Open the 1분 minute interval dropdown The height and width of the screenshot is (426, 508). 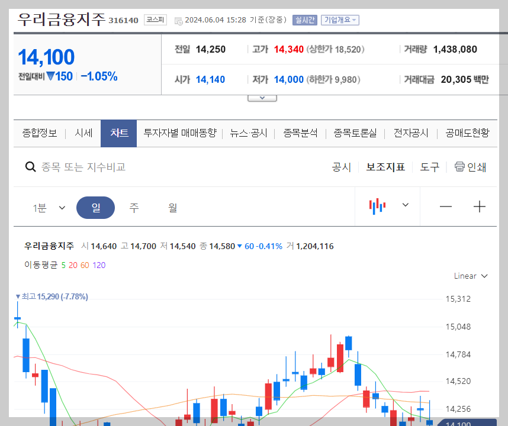(49, 208)
